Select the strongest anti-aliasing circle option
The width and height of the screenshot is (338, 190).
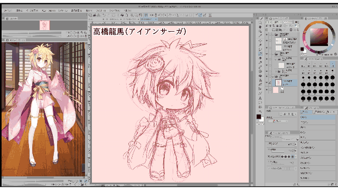[293, 157]
